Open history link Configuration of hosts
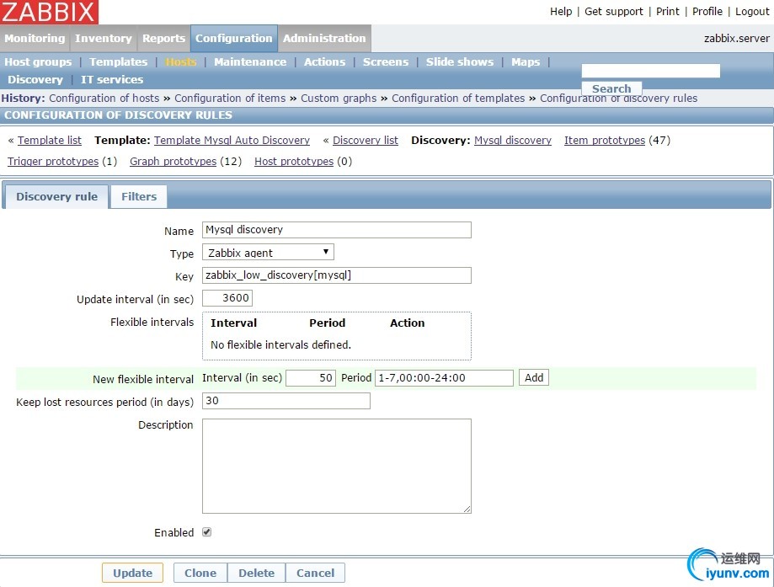Viewport: 774px width, 587px height. (x=104, y=99)
